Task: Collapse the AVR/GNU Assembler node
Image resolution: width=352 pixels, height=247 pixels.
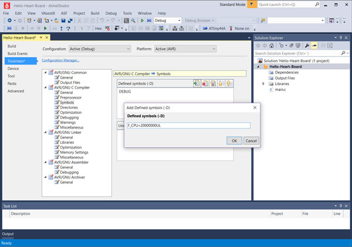Action: click(x=46, y=162)
